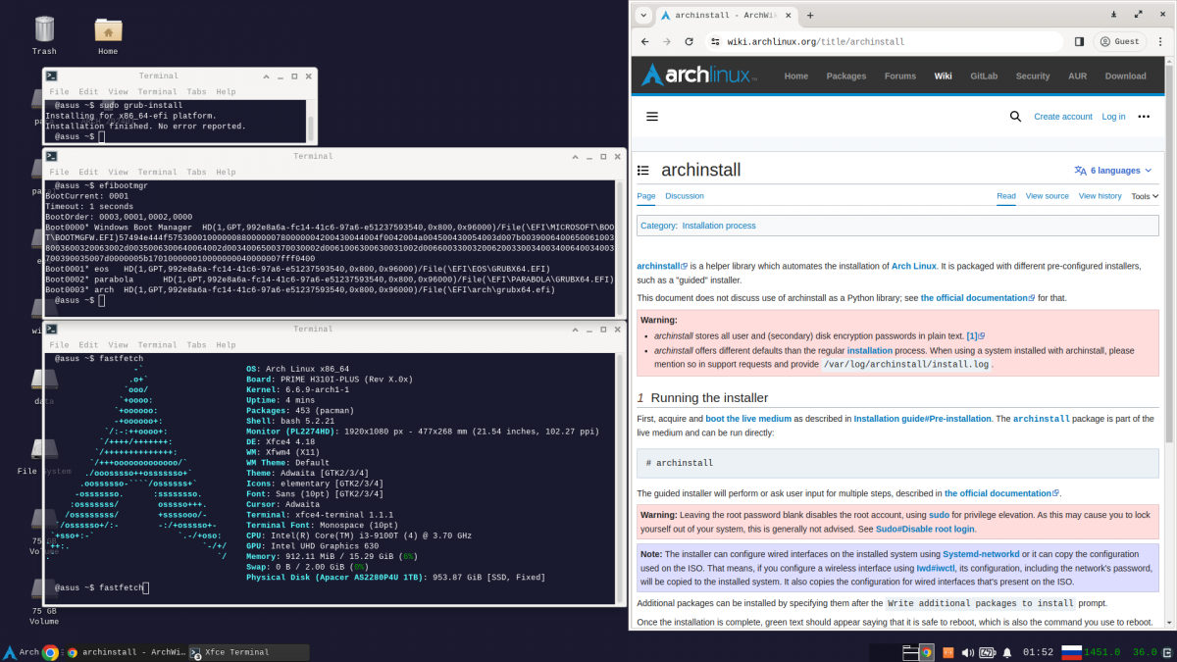Click the Russian flag keyboard layout indicator
The height and width of the screenshot is (662, 1177).
point(1072,652)
